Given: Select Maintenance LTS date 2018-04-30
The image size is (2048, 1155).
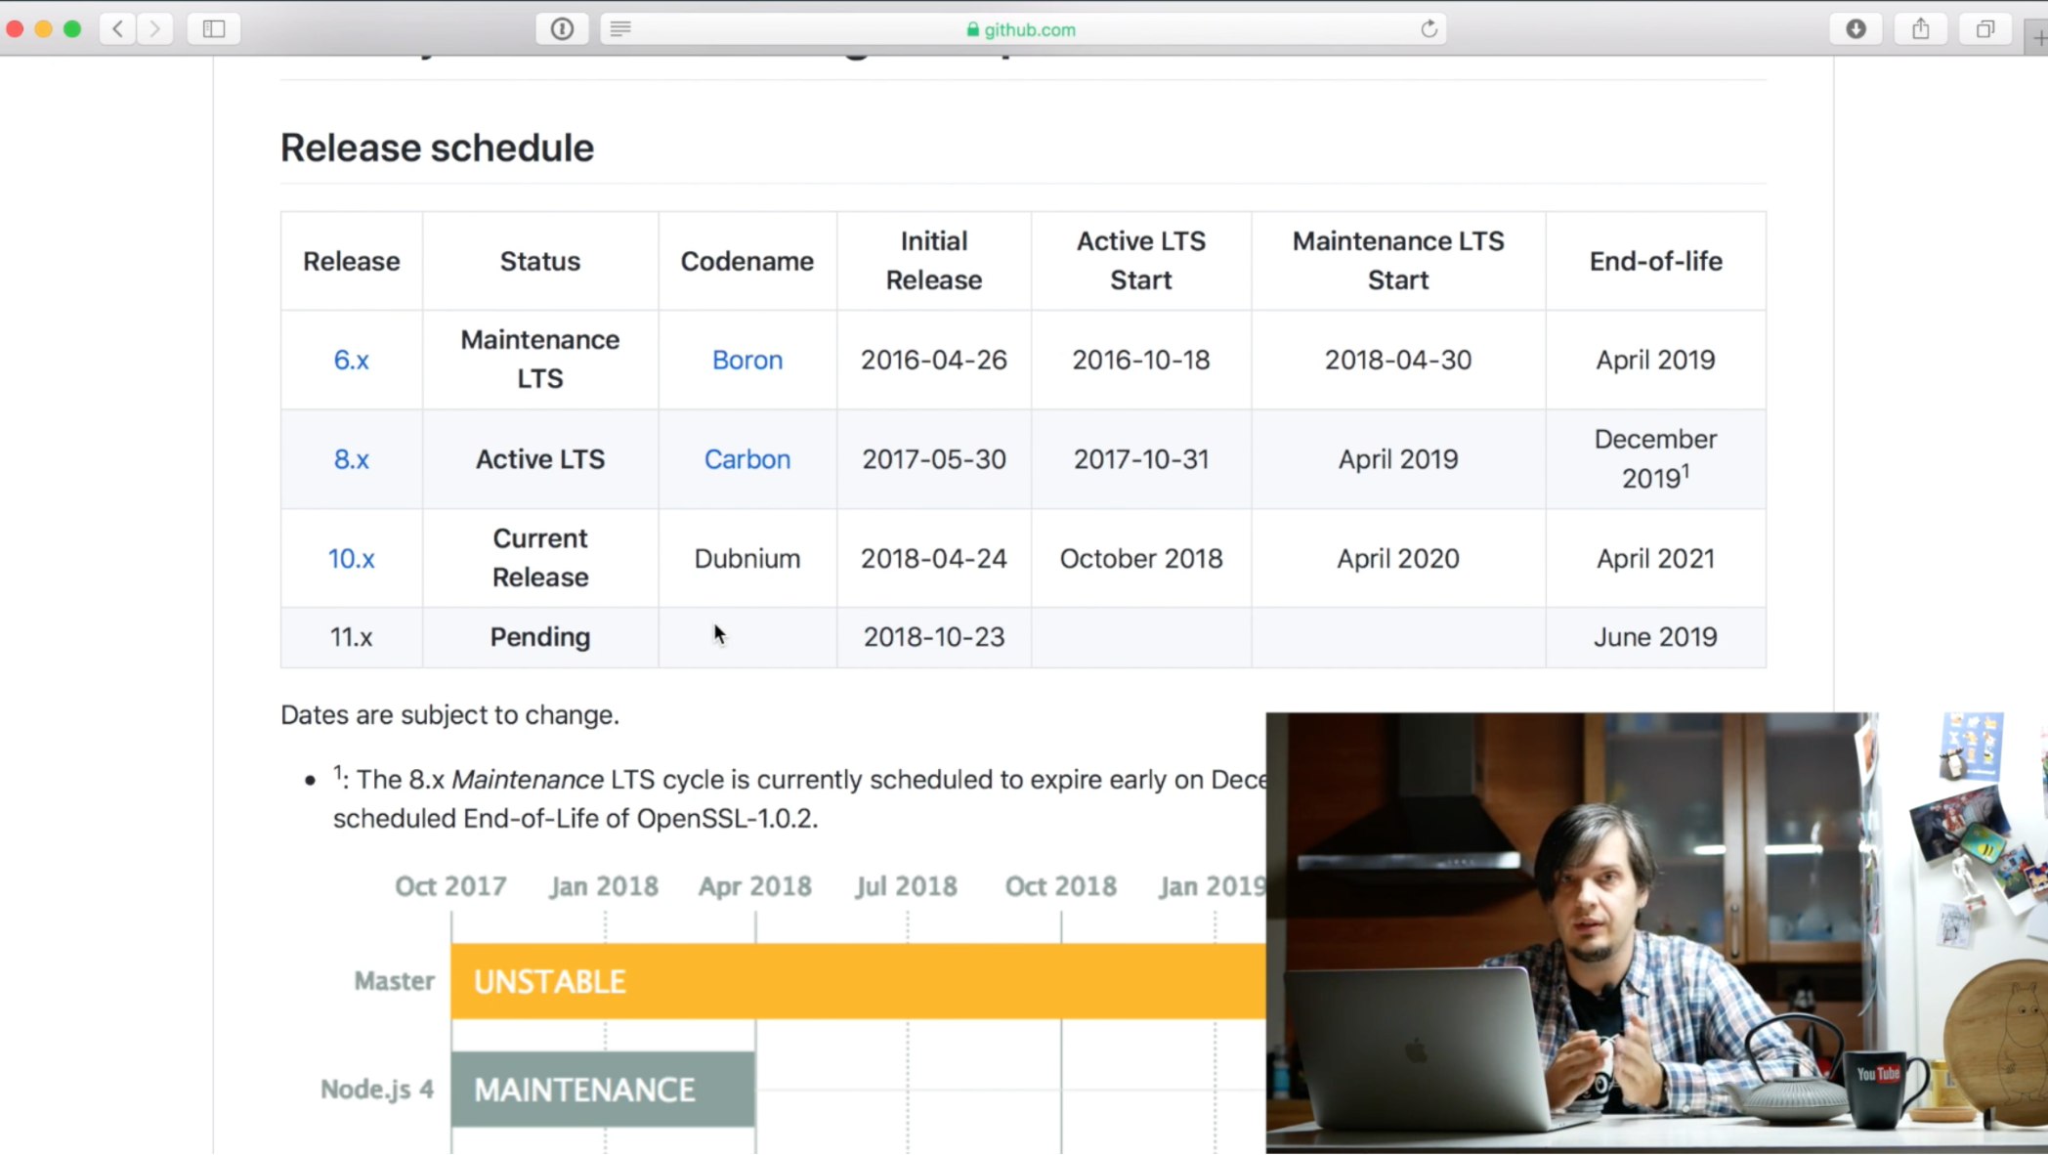Looking at the screenshot, I should click(1398, 360).
